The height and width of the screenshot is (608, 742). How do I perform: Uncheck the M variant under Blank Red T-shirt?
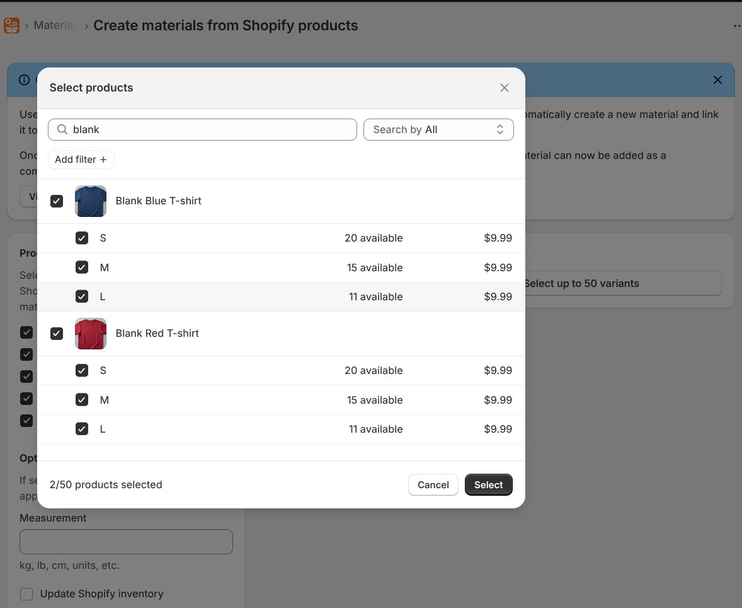tap(81, 399)
